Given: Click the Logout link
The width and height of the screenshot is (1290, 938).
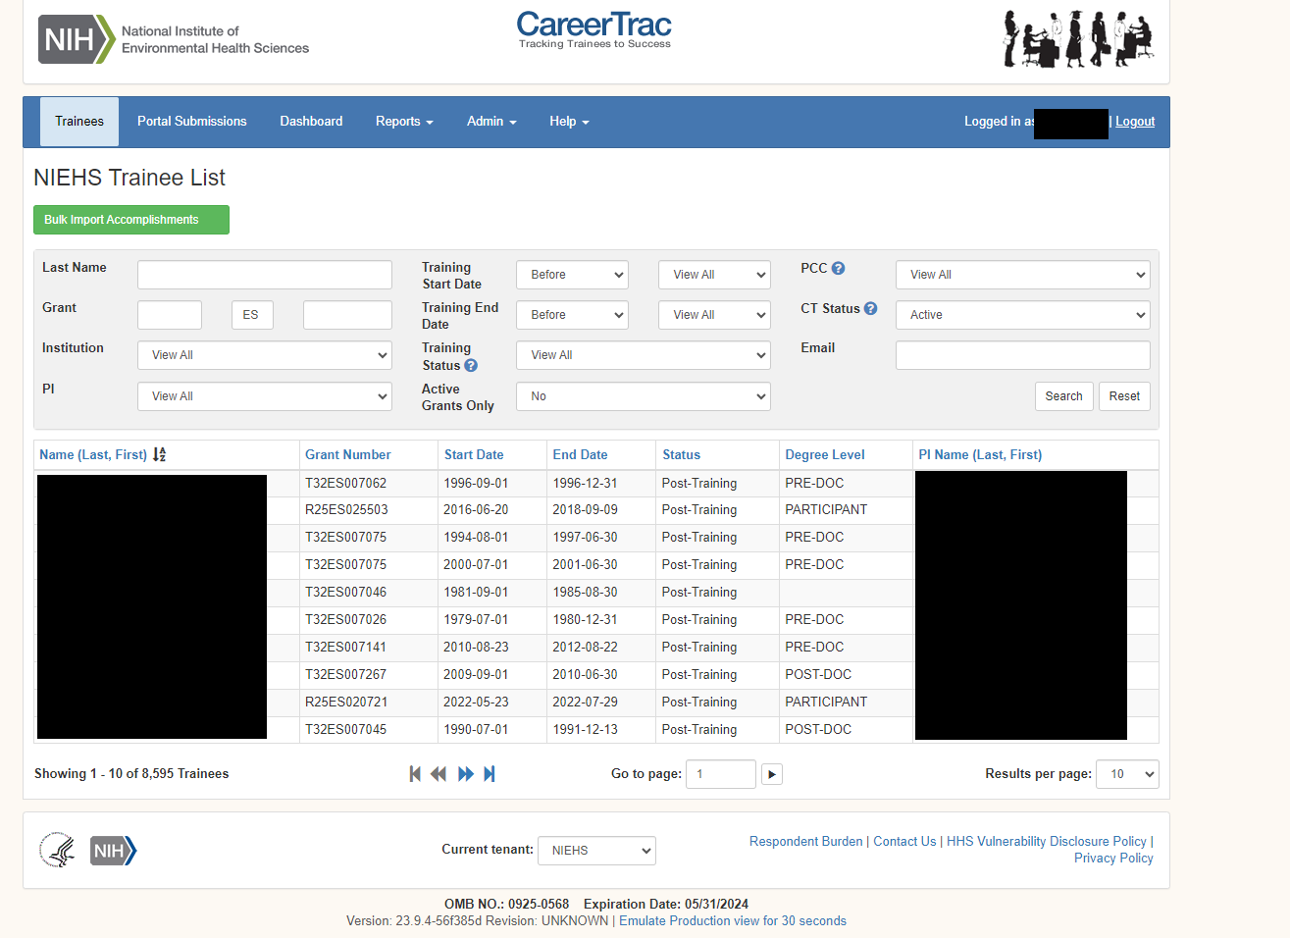Looking at the screenshot, I should point(1135,122).
